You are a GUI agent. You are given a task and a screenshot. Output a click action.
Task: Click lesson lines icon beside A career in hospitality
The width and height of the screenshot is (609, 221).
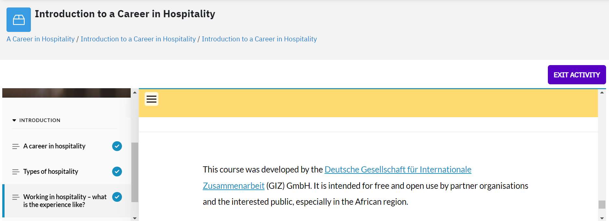pos(16,146)
